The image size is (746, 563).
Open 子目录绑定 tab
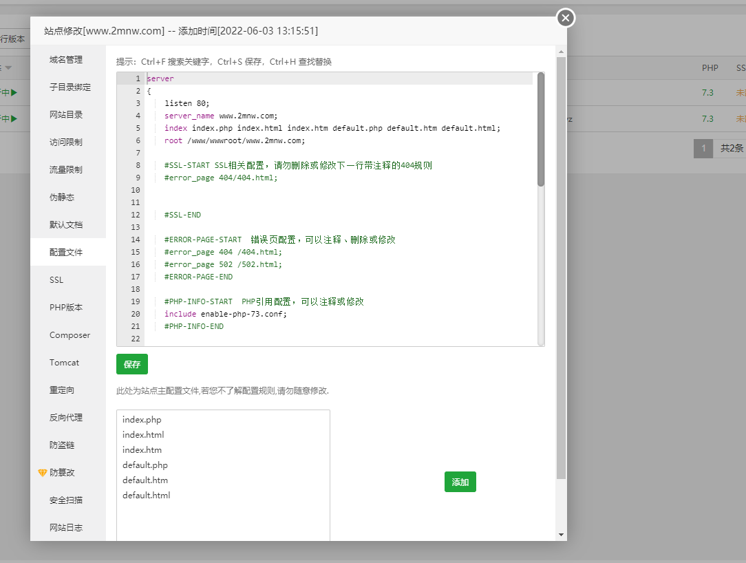click(68, 87)
